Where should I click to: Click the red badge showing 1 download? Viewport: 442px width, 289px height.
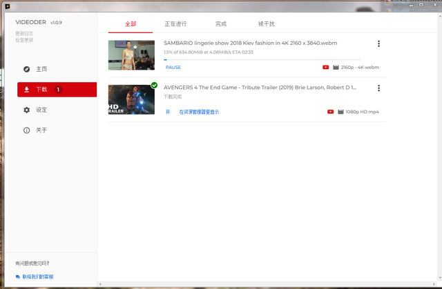pyautogui.click(x=58, y=90)
